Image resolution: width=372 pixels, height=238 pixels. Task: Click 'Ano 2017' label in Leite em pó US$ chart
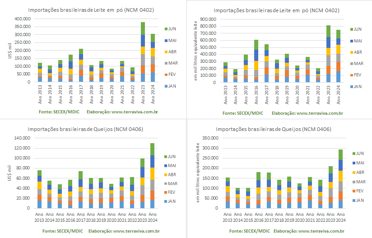click(81, 94)
